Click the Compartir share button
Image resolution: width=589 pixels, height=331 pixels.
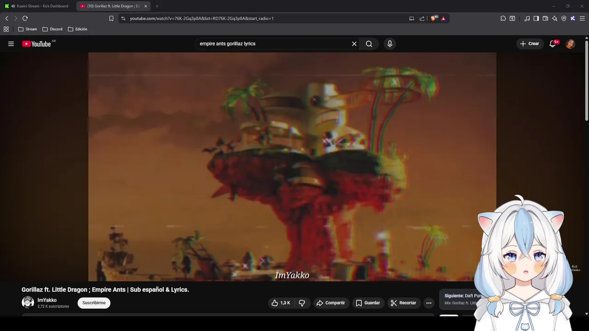pos(331,303)
